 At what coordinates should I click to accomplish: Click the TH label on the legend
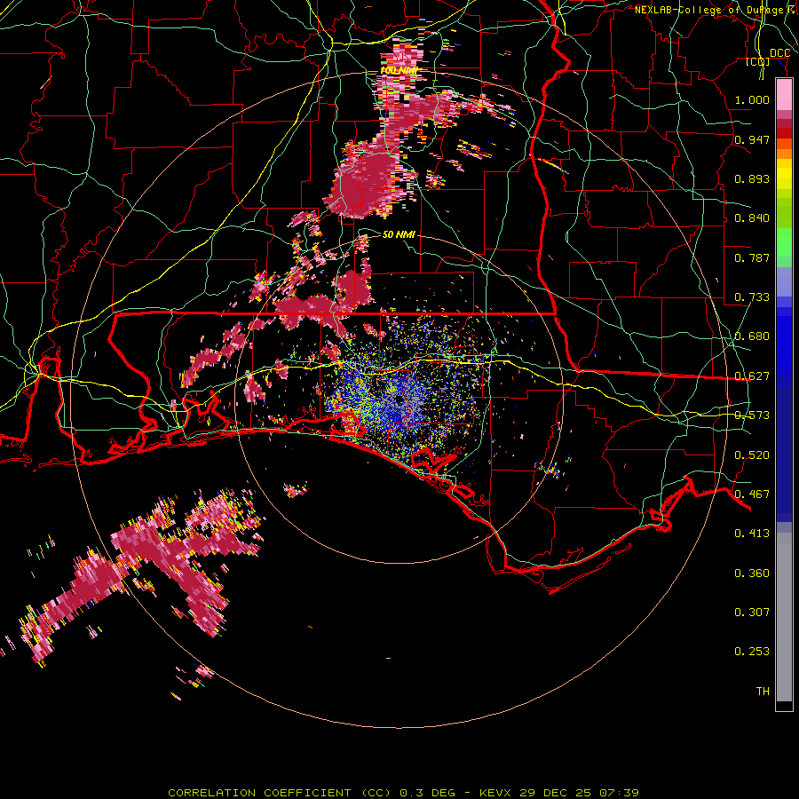click(763, 692)
